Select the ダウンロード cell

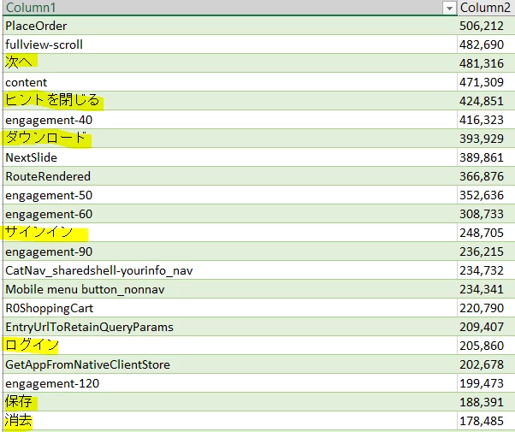click(x=230, y=139)
